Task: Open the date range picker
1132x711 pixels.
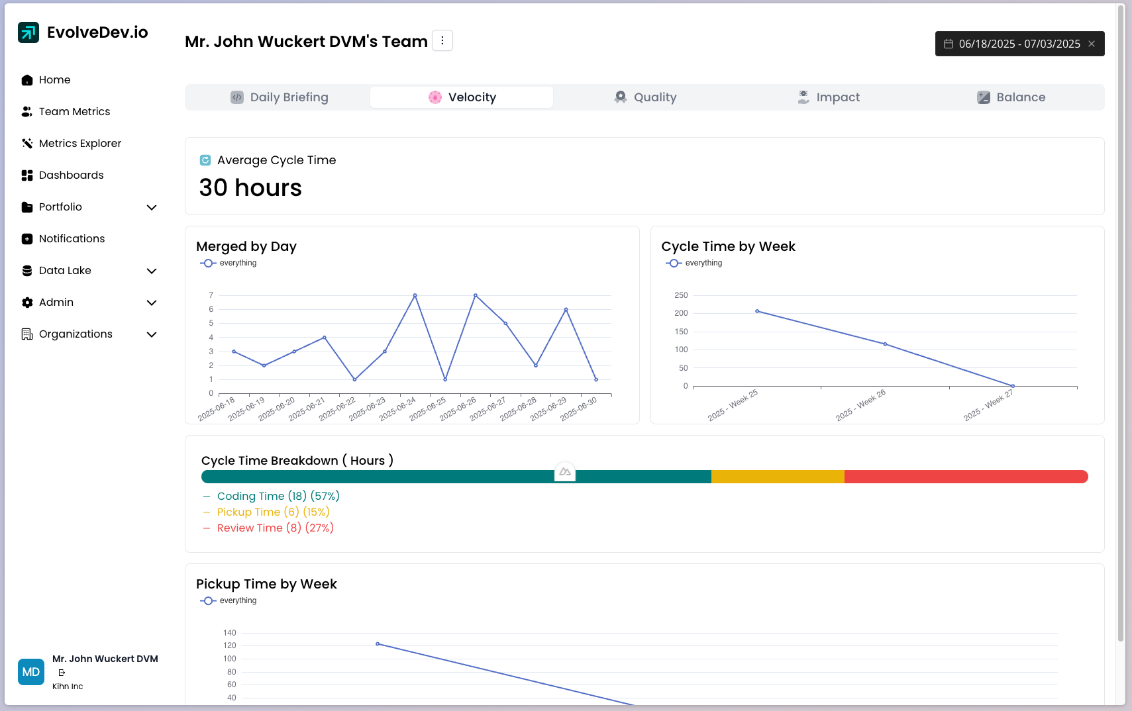Action: 1012,44
